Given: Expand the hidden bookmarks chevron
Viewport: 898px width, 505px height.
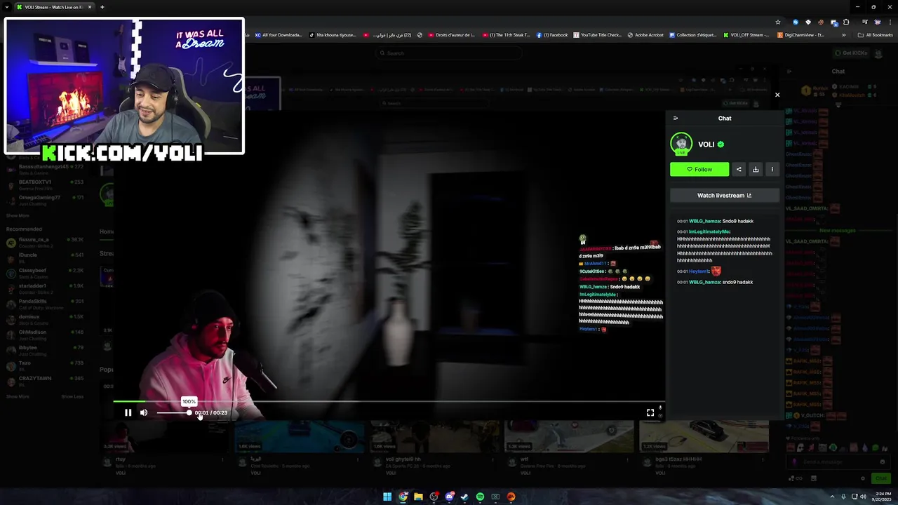Looking at the screenshot, I should click(x=844, y=35).
